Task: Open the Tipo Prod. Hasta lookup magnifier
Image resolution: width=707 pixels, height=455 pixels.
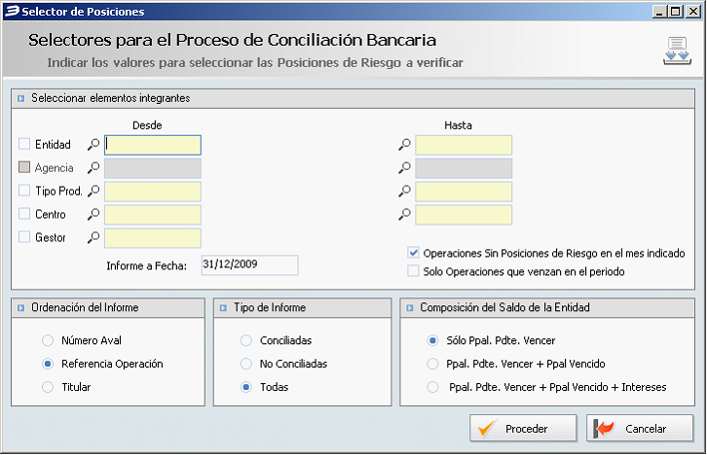Action: [404, 191]
